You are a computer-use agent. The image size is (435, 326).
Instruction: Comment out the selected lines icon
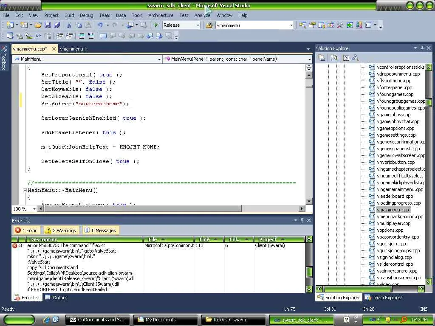point(81,36)
